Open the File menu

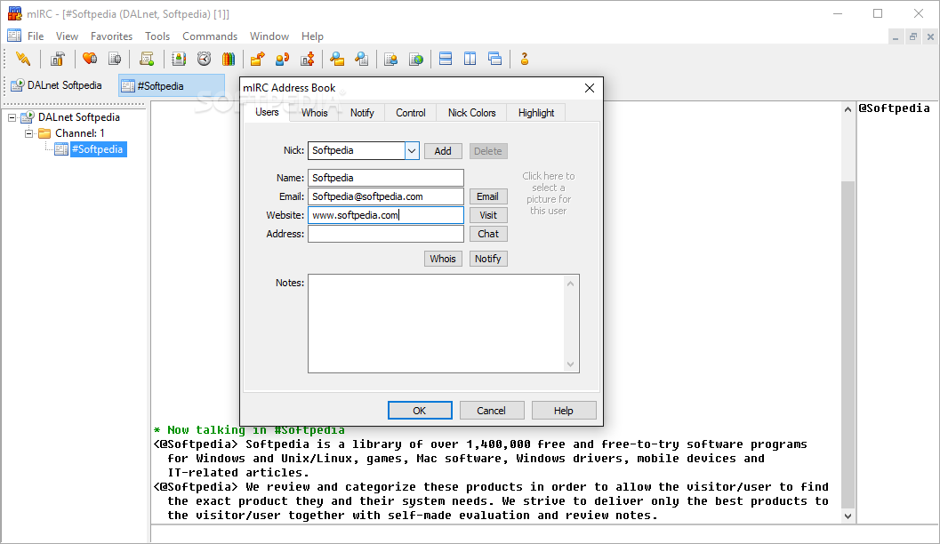click(36, 36)
